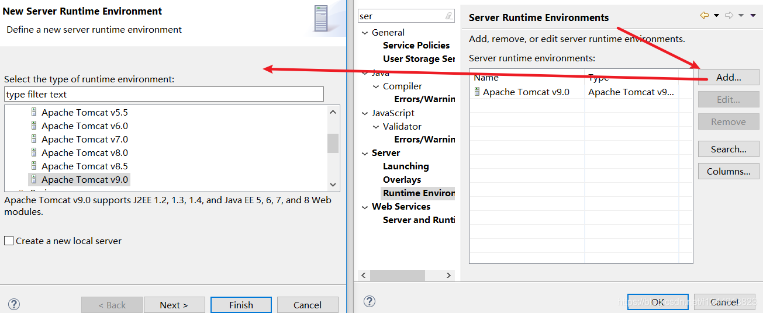
Task: Select User Storage Service preference page
Action: tap(419, 58)
